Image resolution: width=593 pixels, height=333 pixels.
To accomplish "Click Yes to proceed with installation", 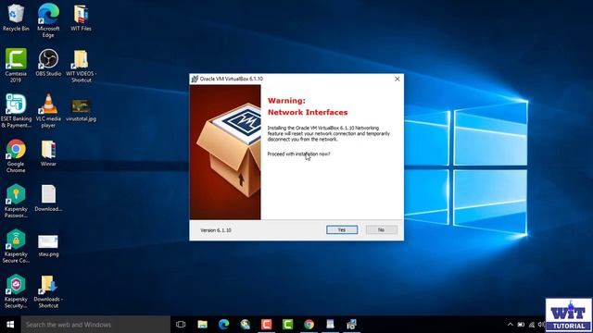I will [342, 229].
